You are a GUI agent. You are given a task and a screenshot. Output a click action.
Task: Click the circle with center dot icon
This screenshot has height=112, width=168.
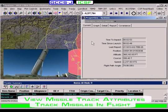point(78,13)
